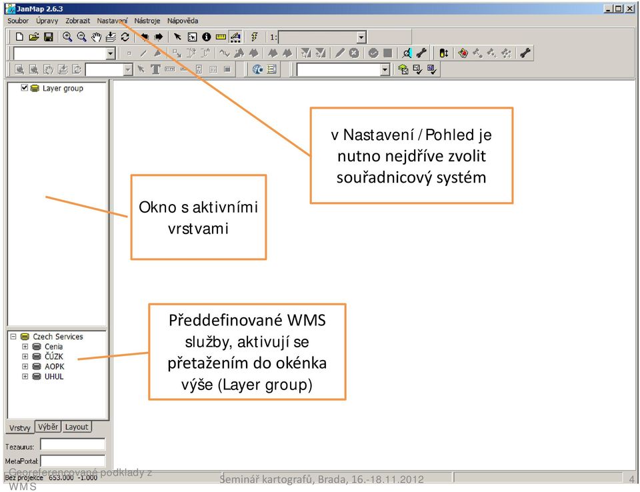
Task: Switch to the Vrstvy tab
Action: [19, 427]
